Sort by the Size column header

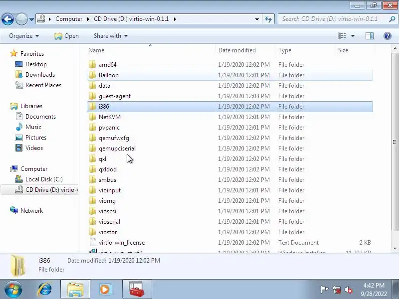coord(355,50)
